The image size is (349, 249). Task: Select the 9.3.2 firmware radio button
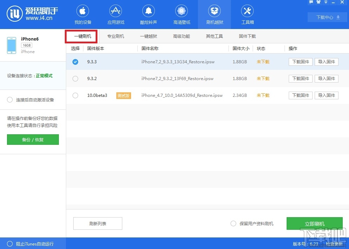[75, 78]
